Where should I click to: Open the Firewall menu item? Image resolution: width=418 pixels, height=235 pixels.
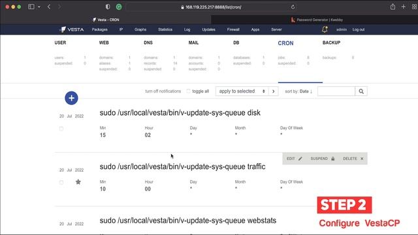tap(233, 29)
